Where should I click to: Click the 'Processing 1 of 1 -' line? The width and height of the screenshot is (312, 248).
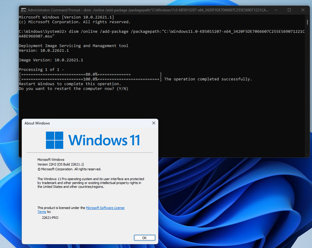(41, 69)
